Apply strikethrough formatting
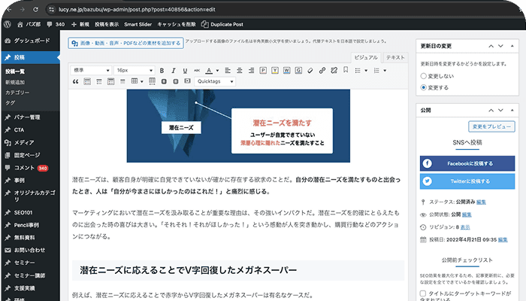526x301 pixels. point(197,70)
